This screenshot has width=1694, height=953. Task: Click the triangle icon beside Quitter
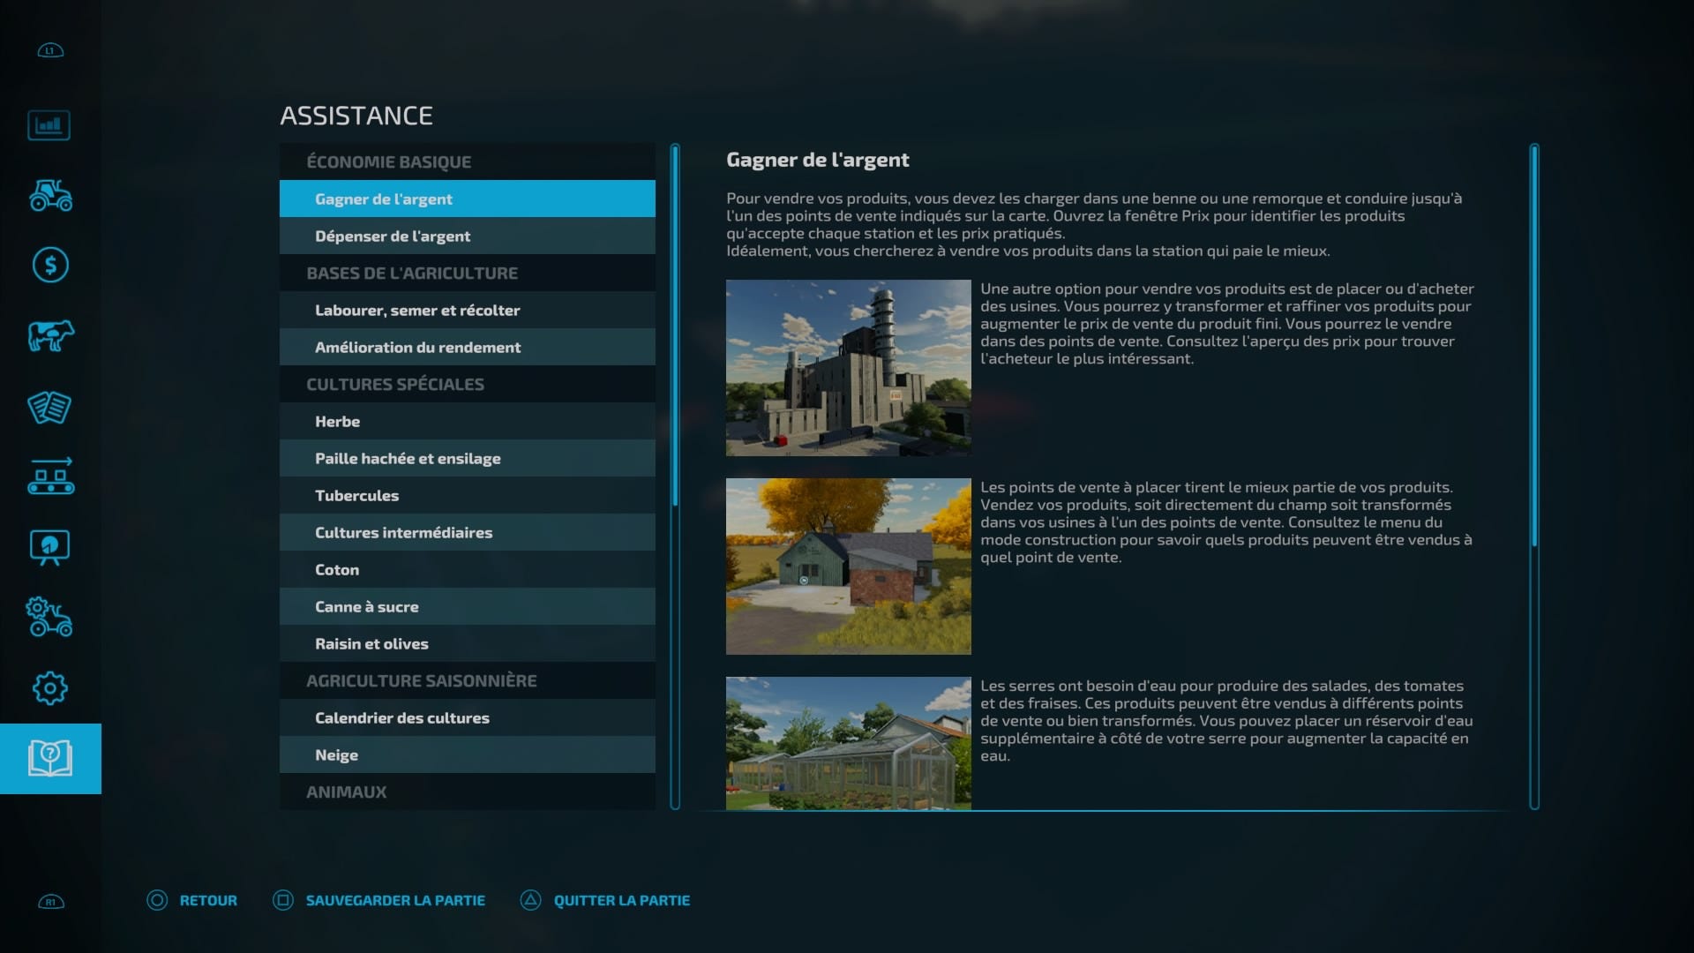point(530,900)
